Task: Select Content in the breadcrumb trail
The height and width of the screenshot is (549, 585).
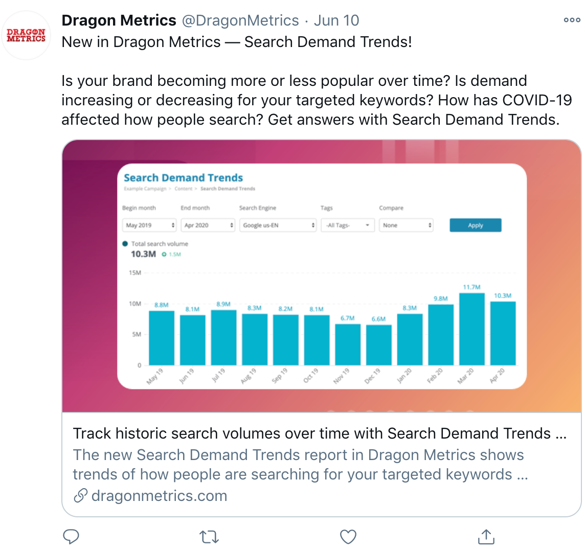Action: 183,188
